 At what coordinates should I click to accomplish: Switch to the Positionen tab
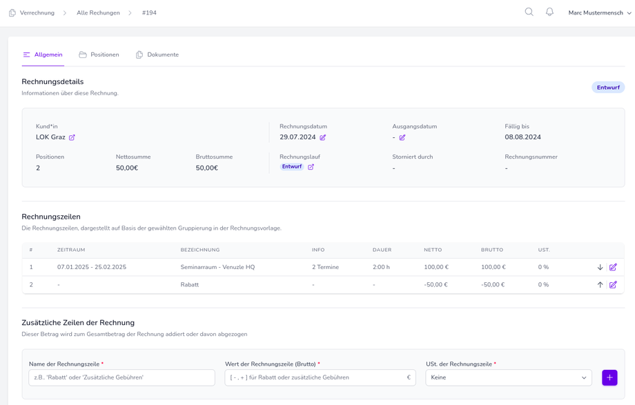pyautogui.click(x=99, y=55)
